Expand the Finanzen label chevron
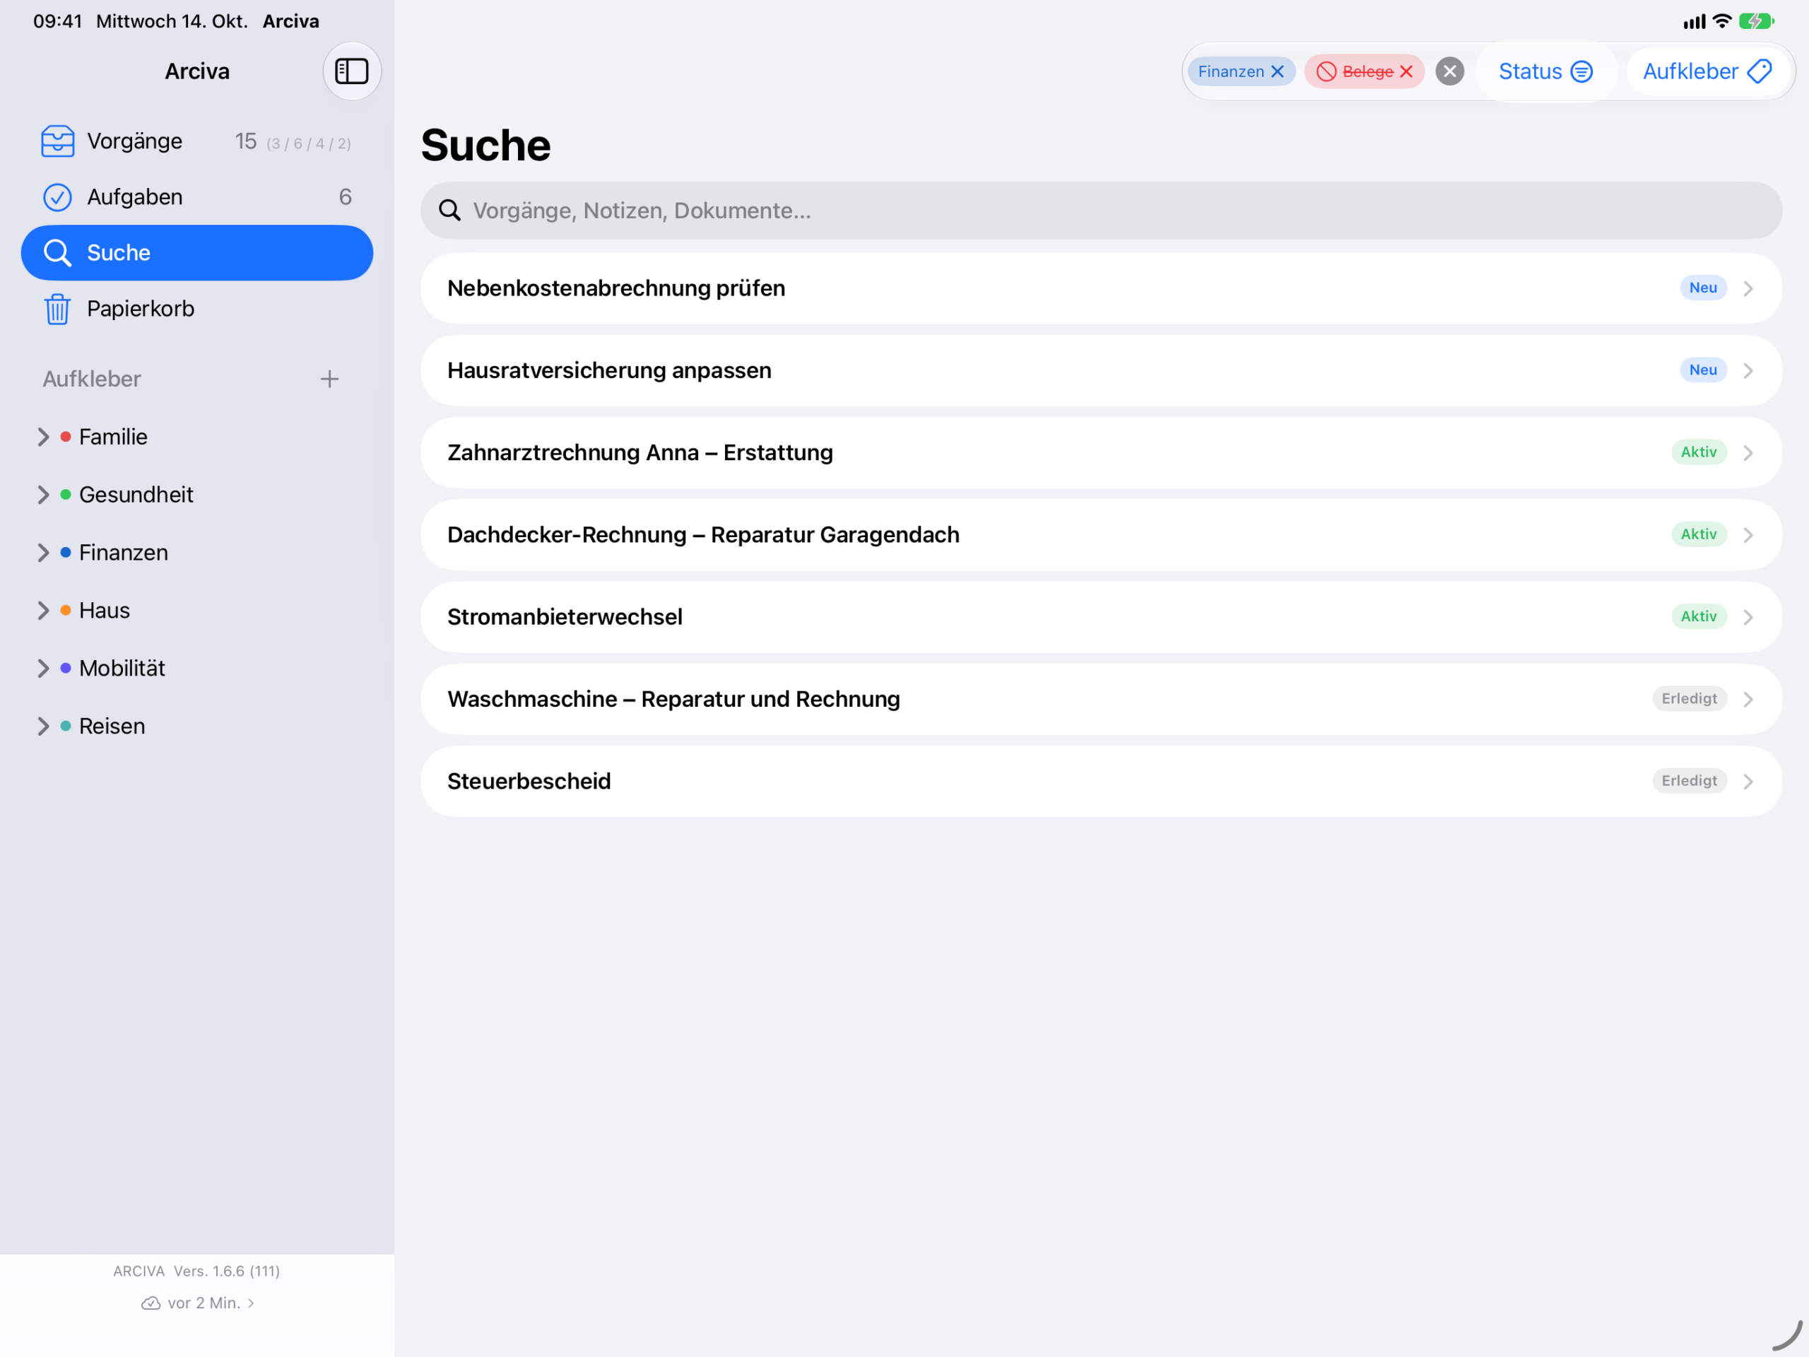The width and height of the screenshot is (1809, 1357). point(43,553)
